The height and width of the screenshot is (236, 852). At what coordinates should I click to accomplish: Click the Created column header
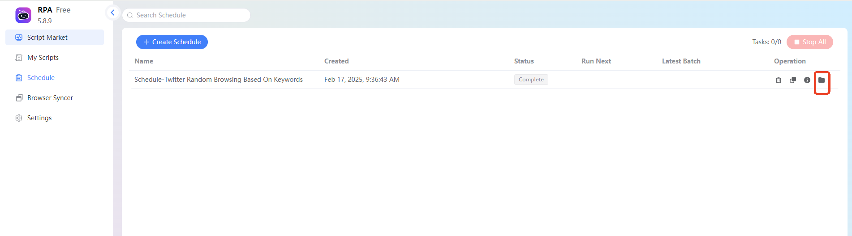tap(336, 61)
